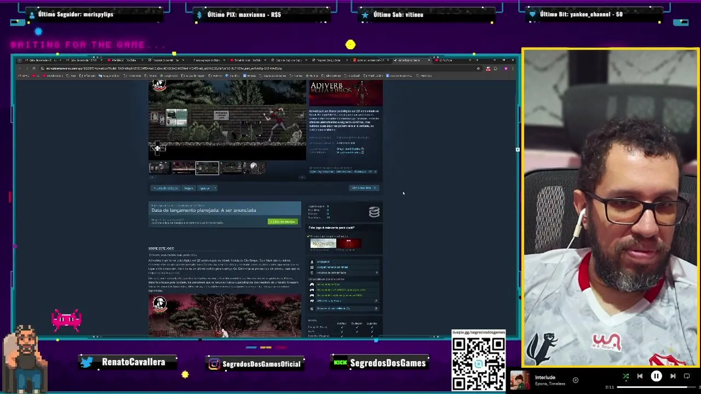Image resolution: width=701 pixels, height=394 pixels.
Task: Click the song title Interlude
Action: [545, 377]
